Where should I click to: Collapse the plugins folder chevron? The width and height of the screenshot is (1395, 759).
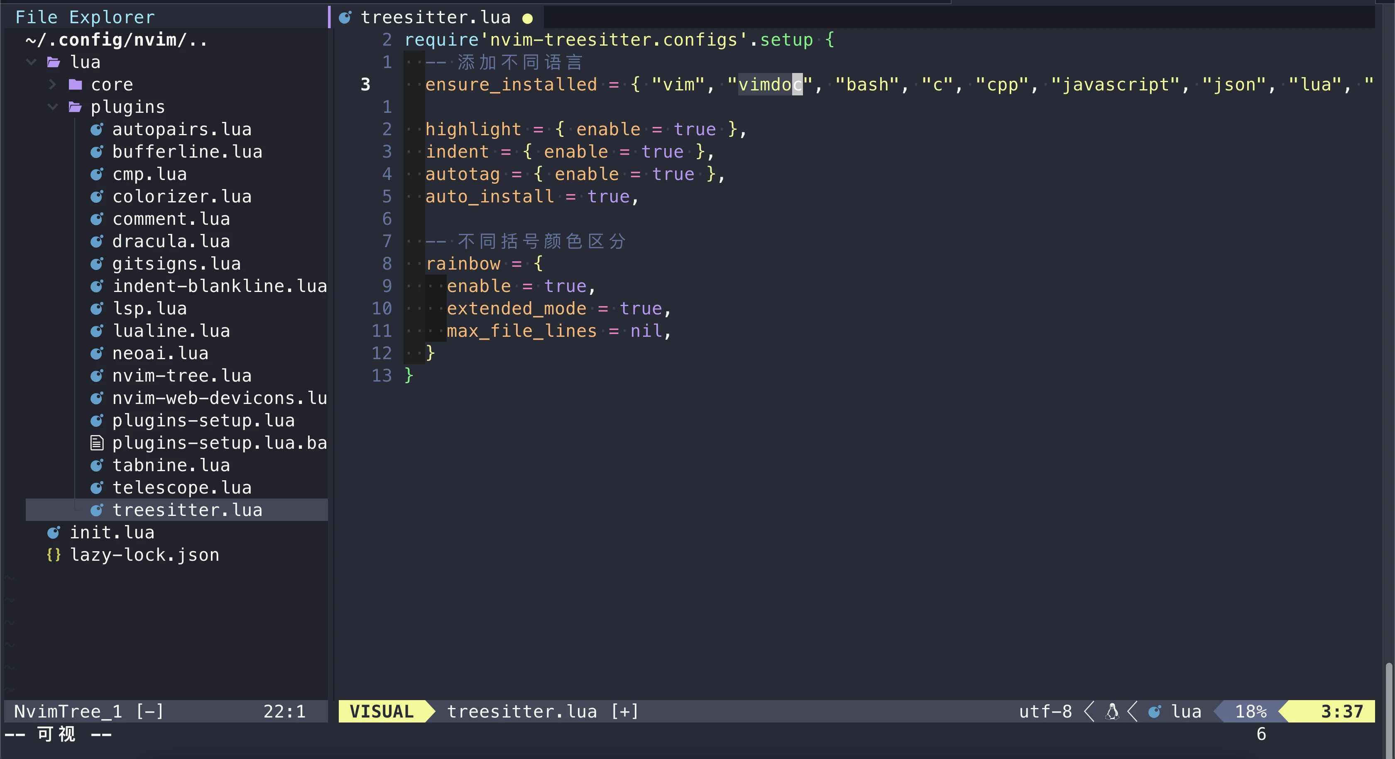52,107
